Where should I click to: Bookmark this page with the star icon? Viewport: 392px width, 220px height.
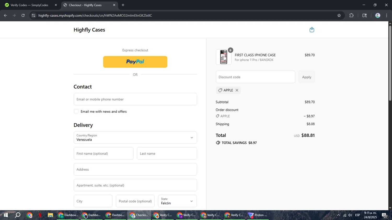click(x=339, y=15)
